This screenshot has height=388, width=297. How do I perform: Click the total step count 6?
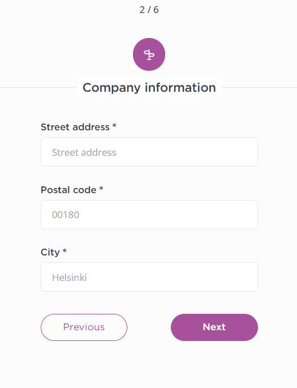pos(156,10)
